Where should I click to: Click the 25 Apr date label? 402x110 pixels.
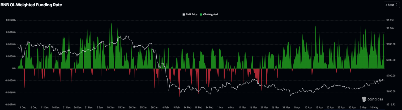click(x=341, y=108)
